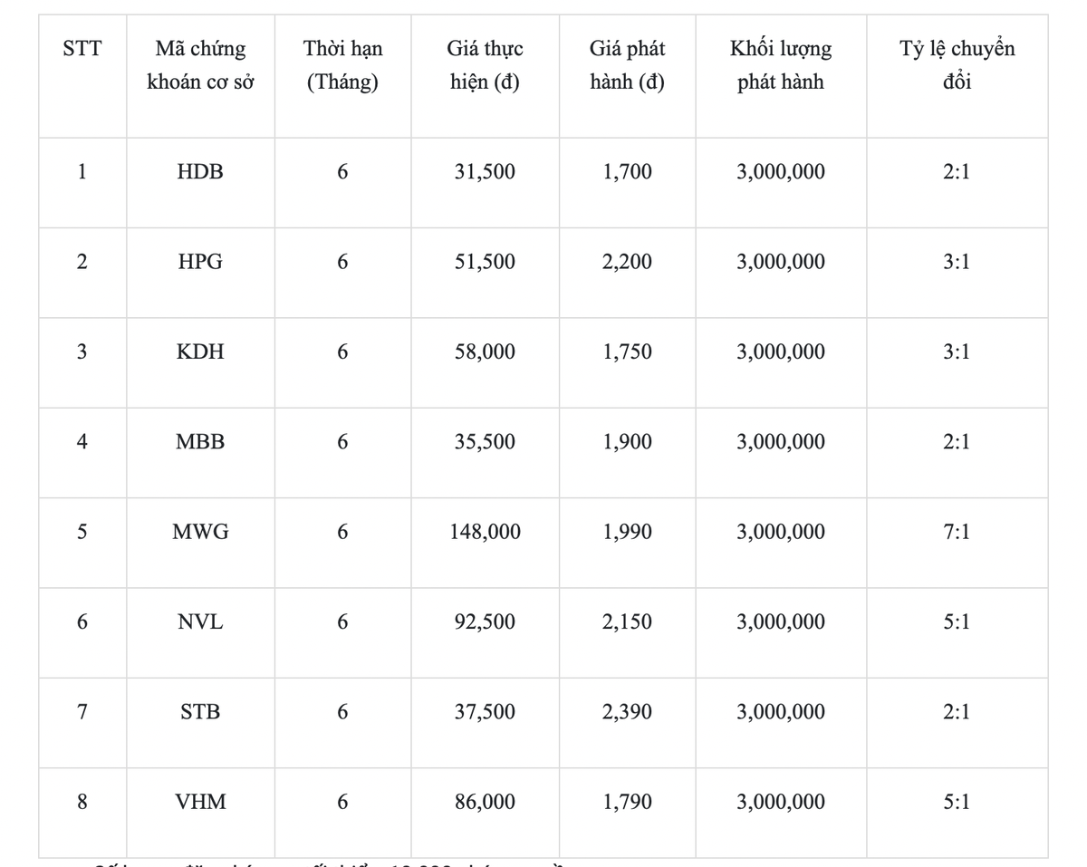Select the 86,000 exercise price for VHM
The height and width of the screenshot is (867, 1087).
pos(485,802)
